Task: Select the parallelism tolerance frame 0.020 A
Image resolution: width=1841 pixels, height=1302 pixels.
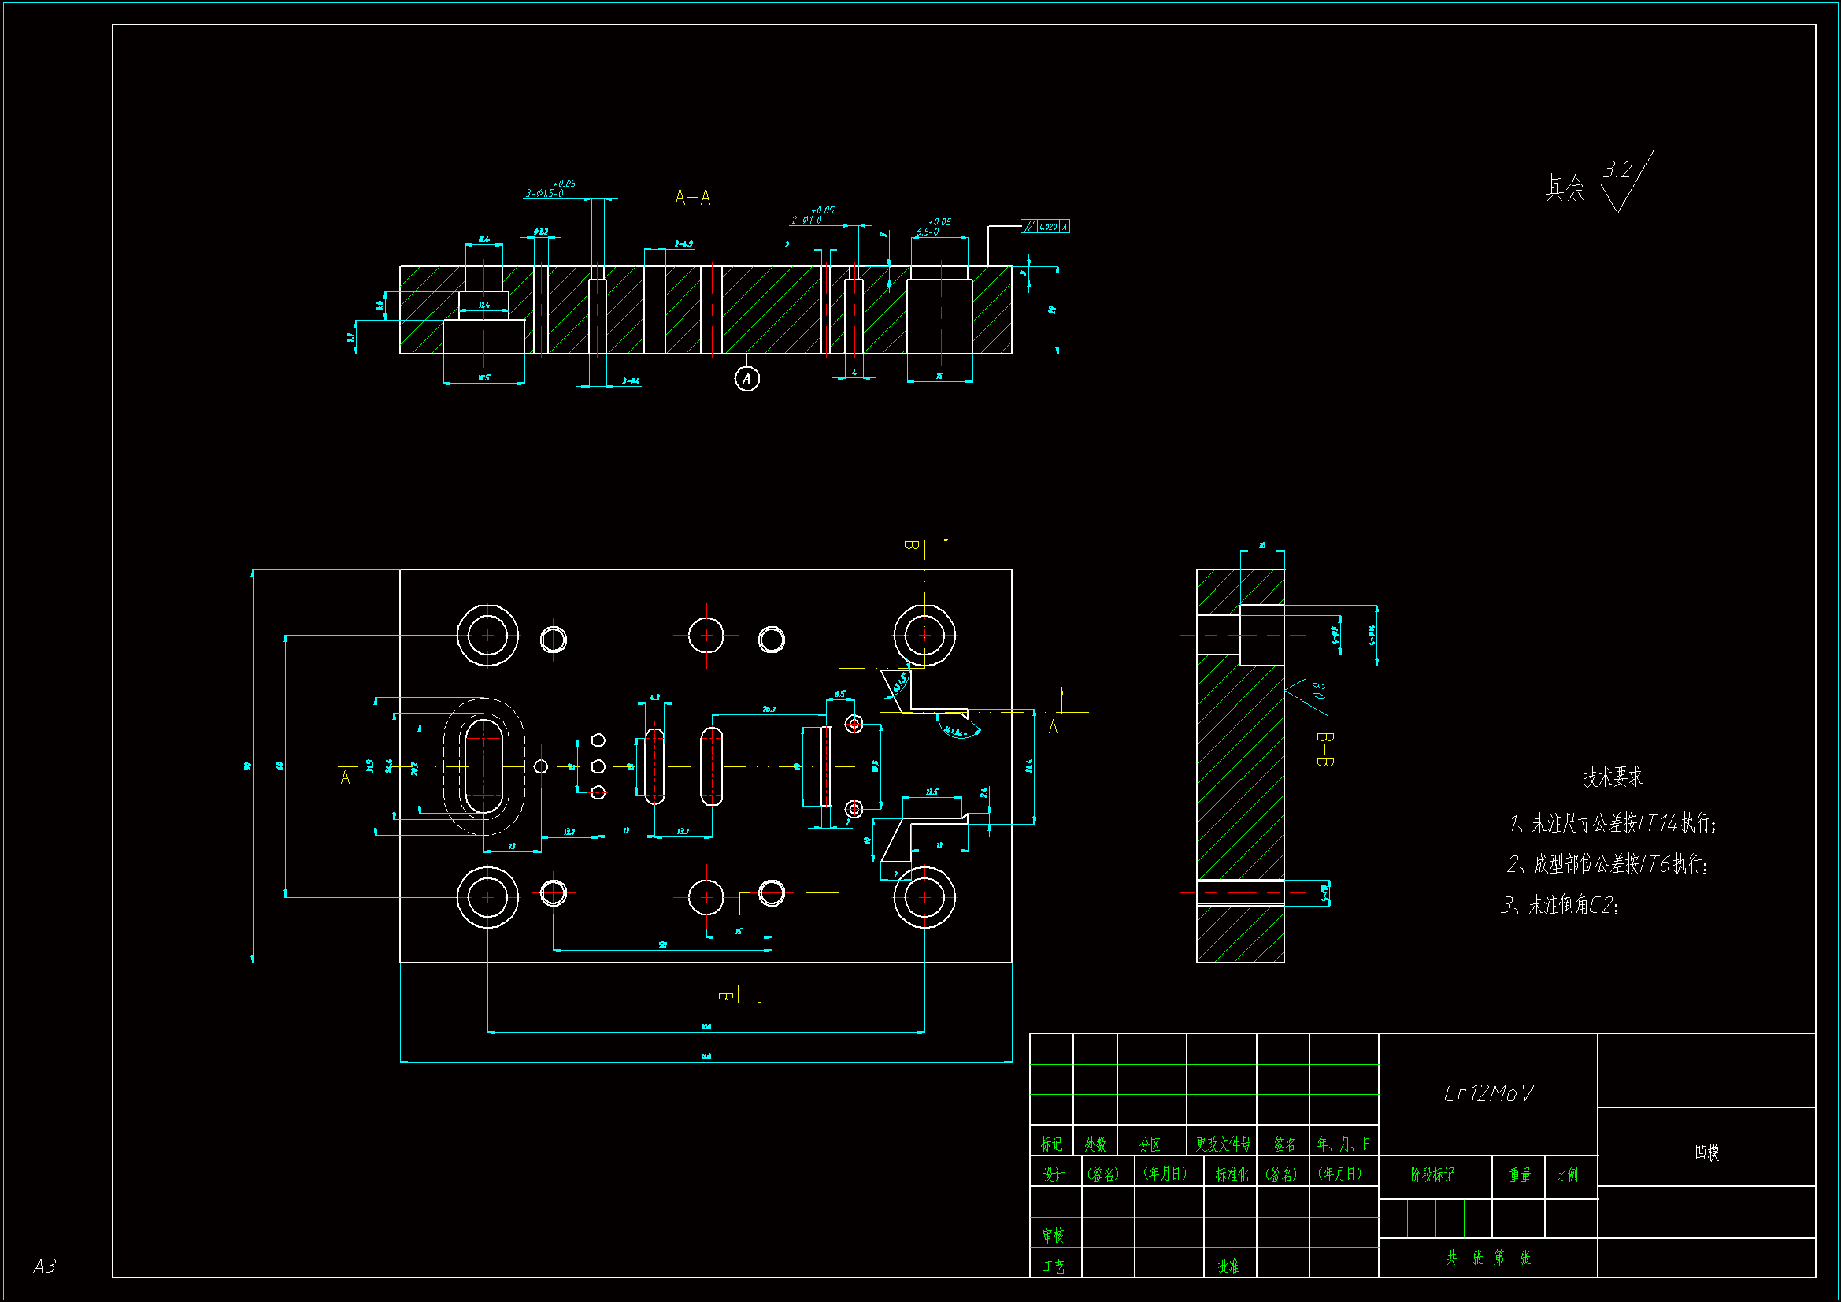Action: click(1045, 227)
